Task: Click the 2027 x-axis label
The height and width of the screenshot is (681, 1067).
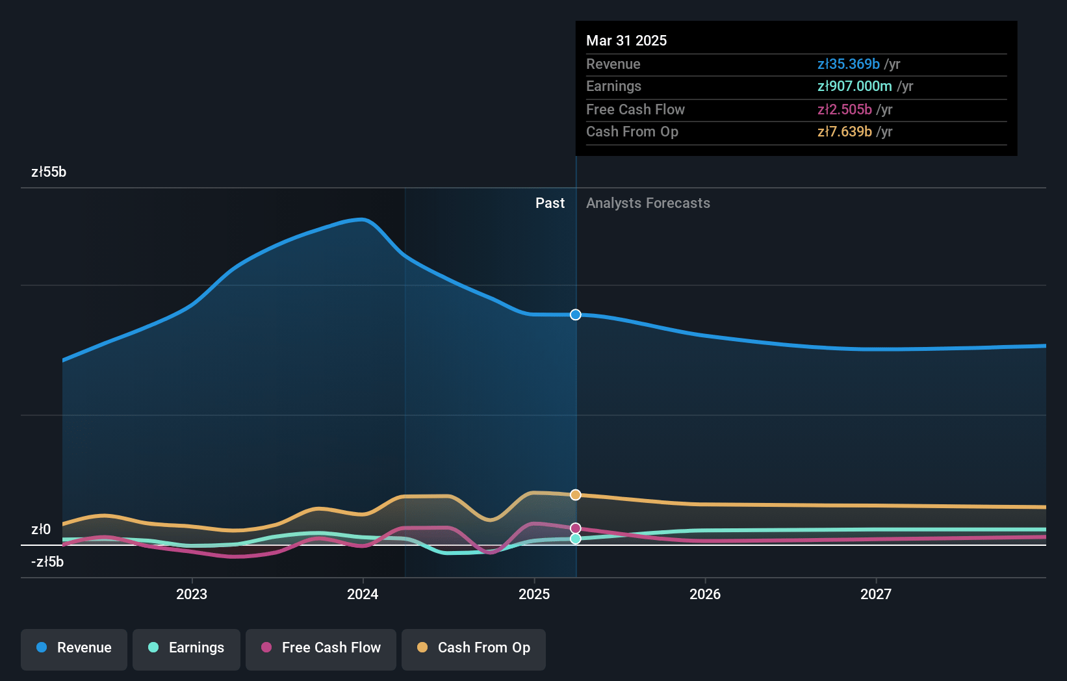Action: click(x=876, y=594)
